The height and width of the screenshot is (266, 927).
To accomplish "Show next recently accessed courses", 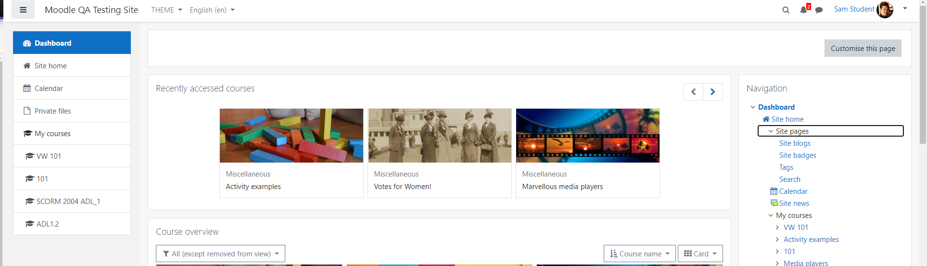I will pos(713,92).
